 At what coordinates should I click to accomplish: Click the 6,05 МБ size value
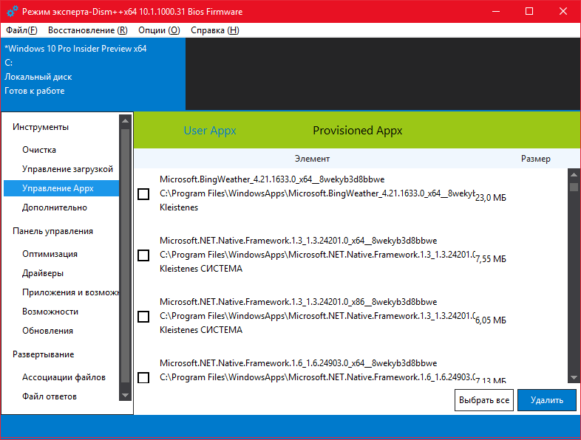(491, 320)
